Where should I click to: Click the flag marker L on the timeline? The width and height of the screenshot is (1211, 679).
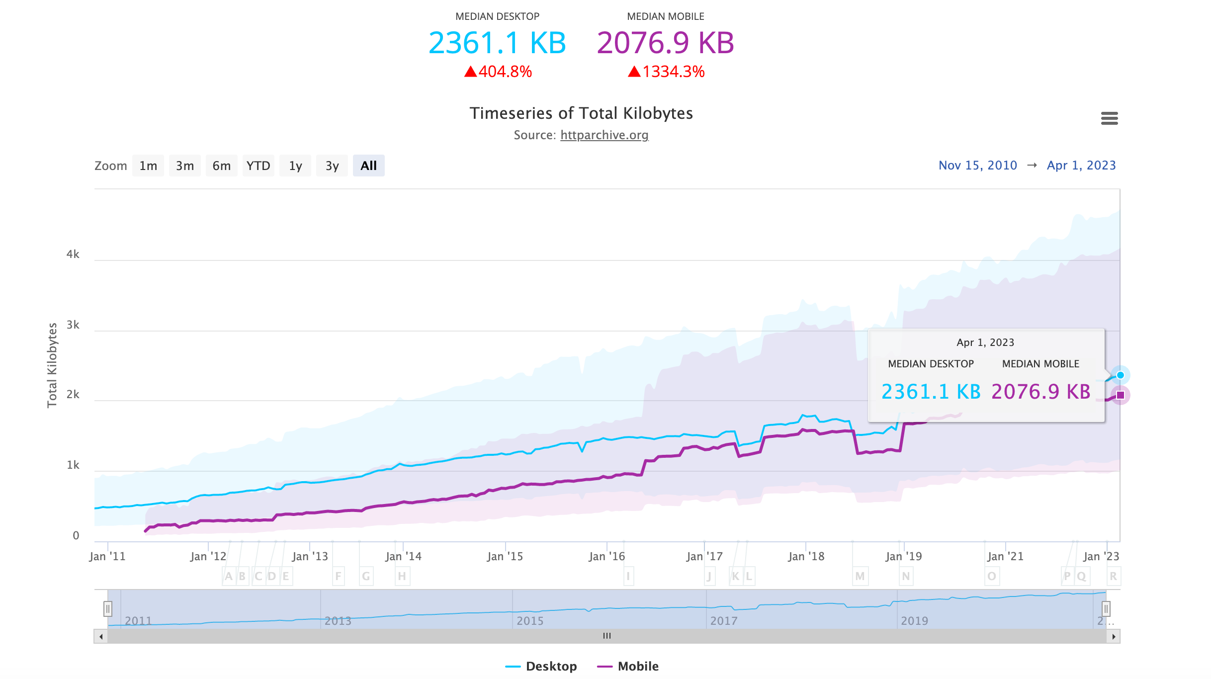tap(749, 576)
